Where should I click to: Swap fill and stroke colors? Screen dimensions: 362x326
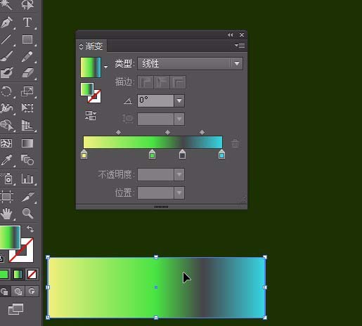(x=30, y=229)
